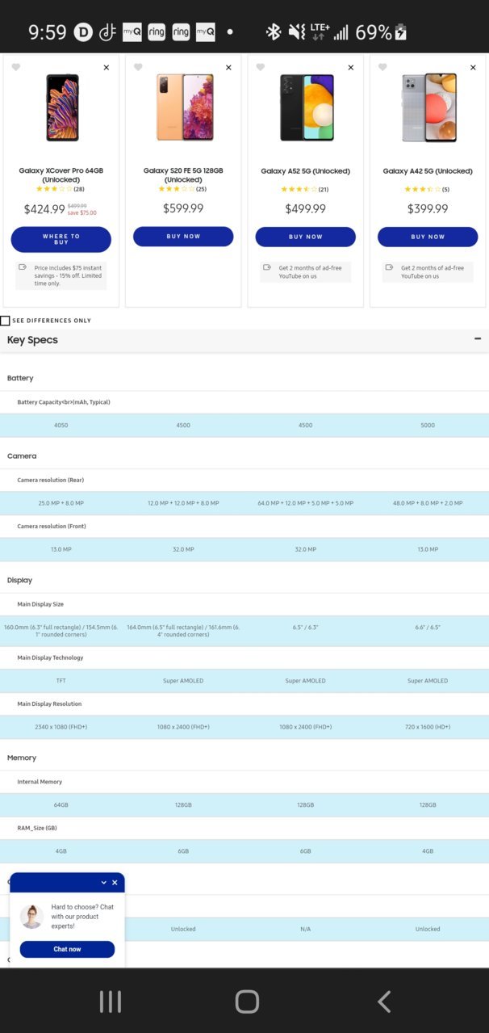Open Galaxy A52 5G (Unlocked) title link
This screenshot has height=1033, width=489.
pos(306,171)
